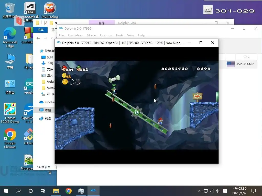Viewport: 262px width, 196px height.
Task: Open Cortana from the taskbar
Action: pos(31,191)
